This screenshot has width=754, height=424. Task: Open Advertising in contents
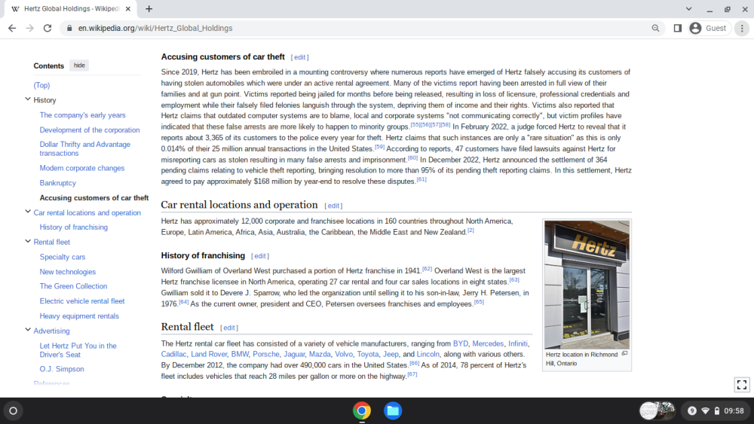pos(51,331)
